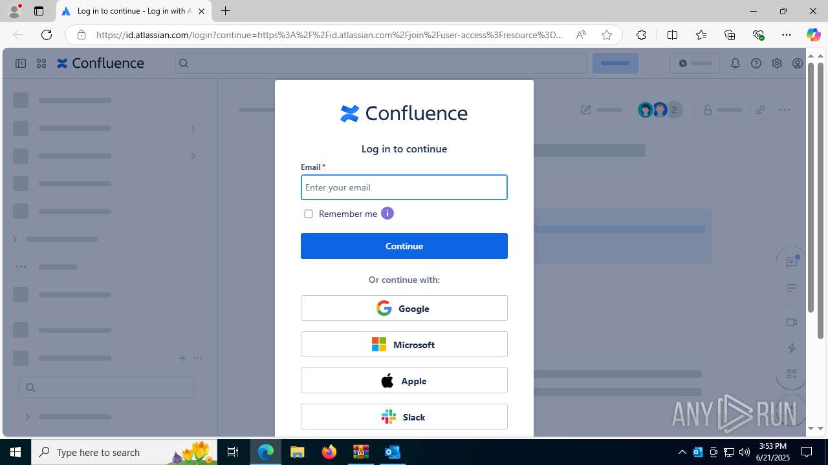Image resolution: width=828 pixels, height=465 pixels.
Task: Click the browser address bar URL
Action: [x=329, y=35]
